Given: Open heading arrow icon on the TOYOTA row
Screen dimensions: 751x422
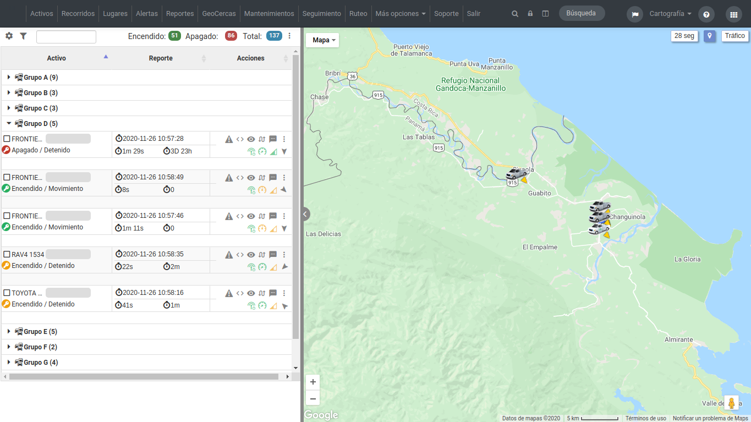Looking at the screenshot, I should click(284, 306).
